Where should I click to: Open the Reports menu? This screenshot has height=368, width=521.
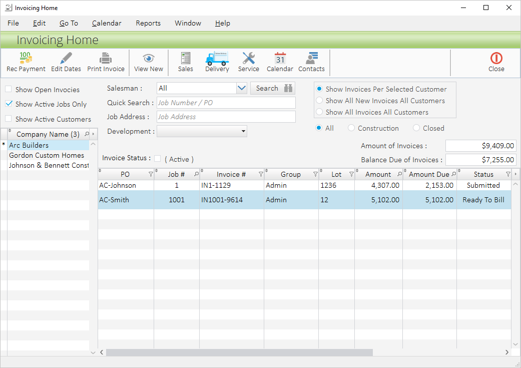[148, 23]
